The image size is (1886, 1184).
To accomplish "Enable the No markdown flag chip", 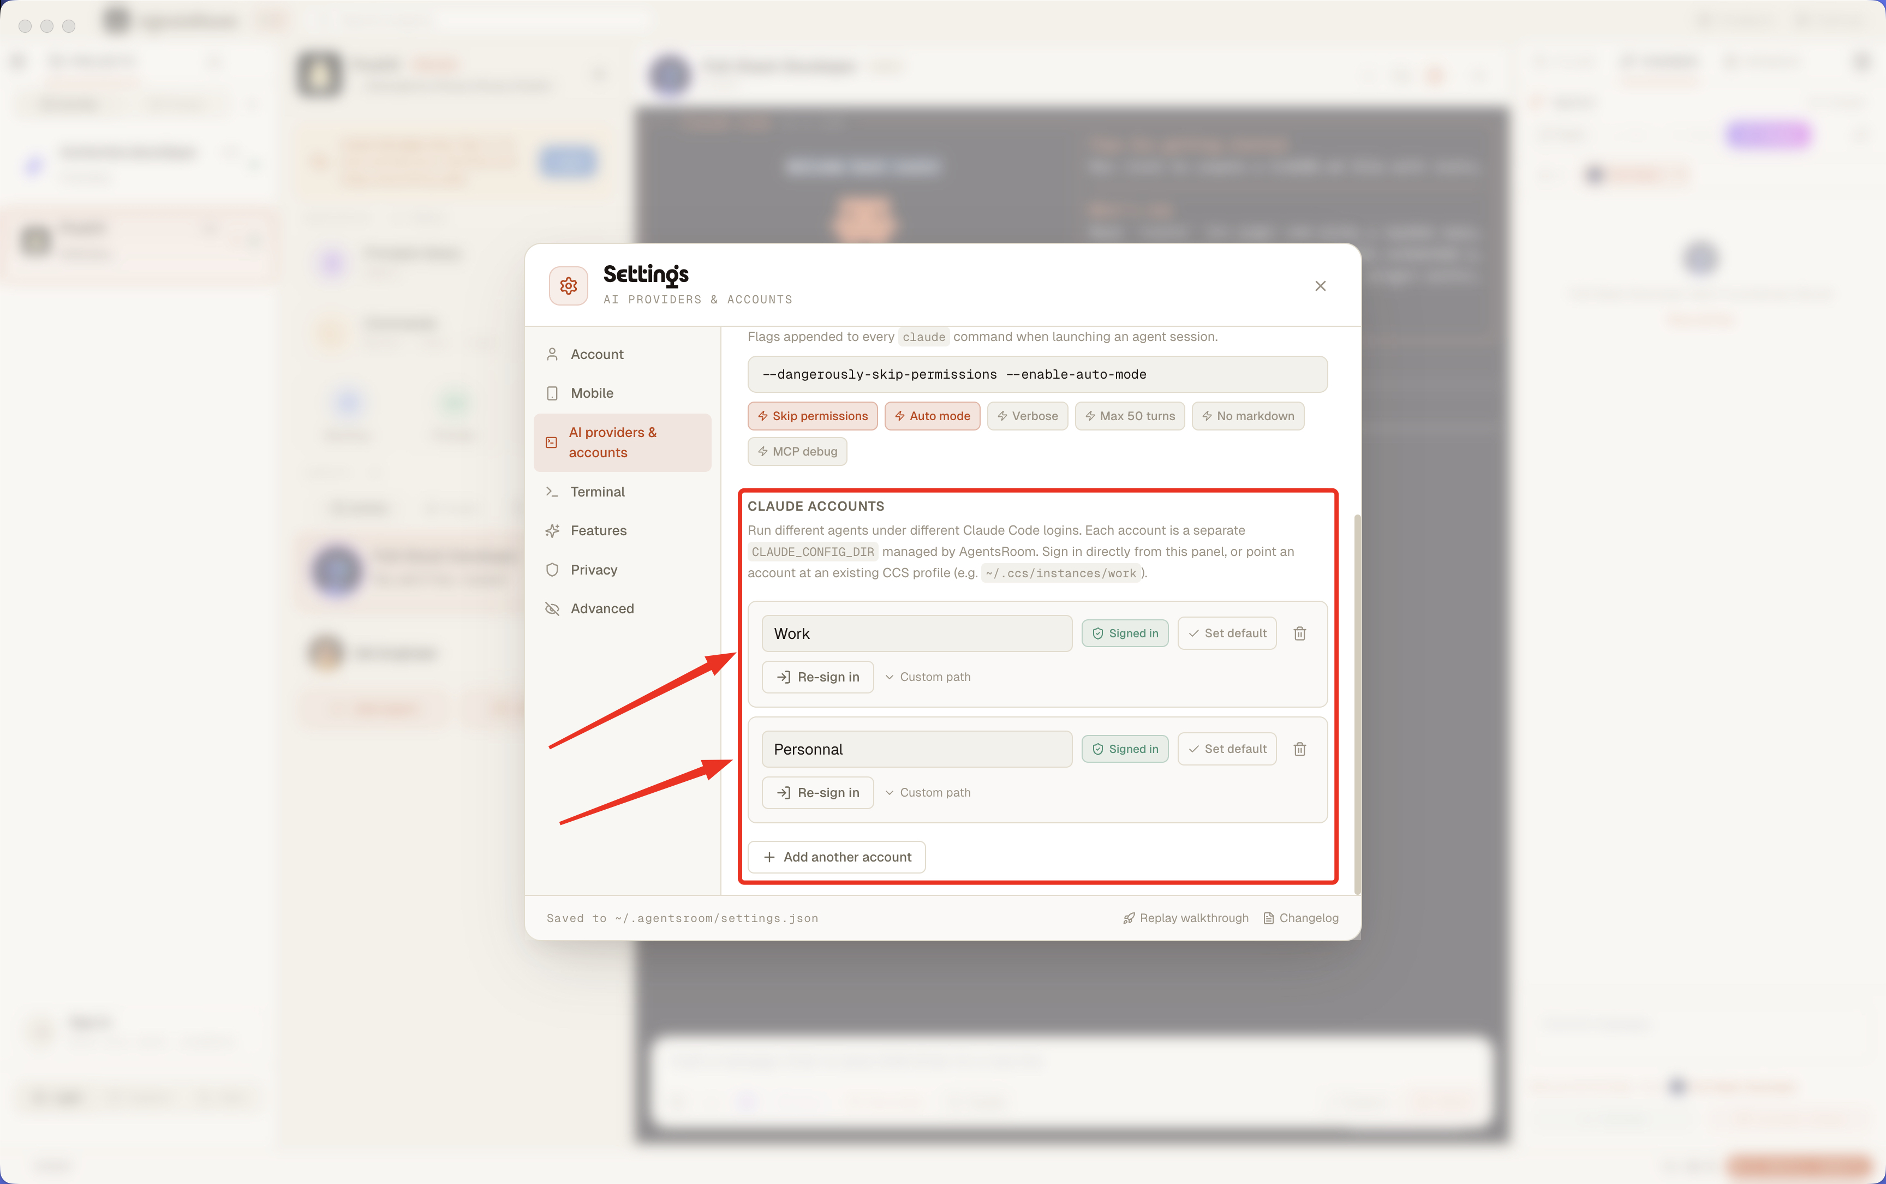I will (x=1248, y=416).
